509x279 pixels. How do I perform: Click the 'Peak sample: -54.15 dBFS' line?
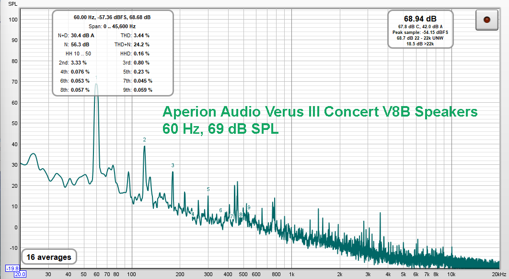[420, 32]
